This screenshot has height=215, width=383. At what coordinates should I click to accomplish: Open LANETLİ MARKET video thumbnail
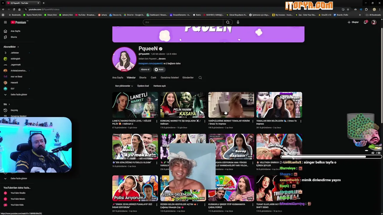pos(135,105)
